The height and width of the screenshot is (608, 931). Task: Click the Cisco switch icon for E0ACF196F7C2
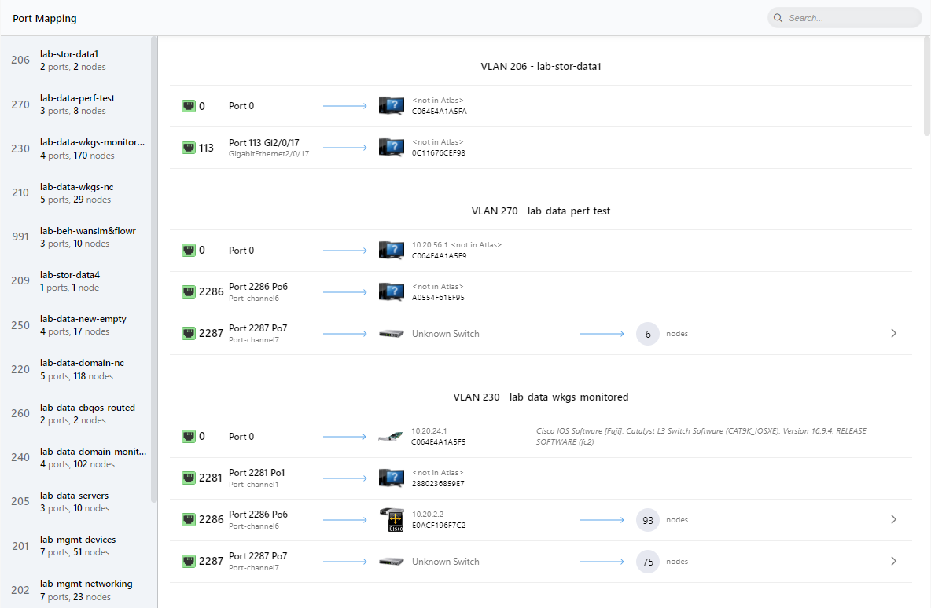click(392, 519)
